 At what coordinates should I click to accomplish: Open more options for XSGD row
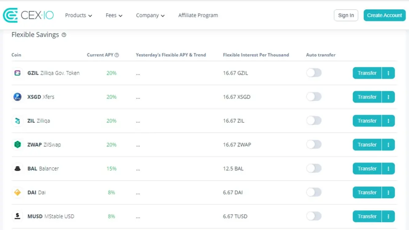click(x=388, y=97)
